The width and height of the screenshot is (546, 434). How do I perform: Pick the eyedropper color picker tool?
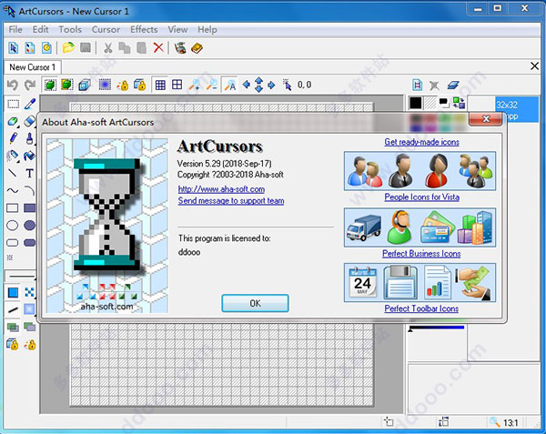(x=30, y=104)
